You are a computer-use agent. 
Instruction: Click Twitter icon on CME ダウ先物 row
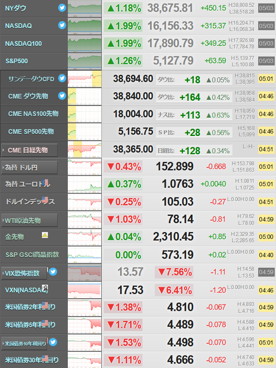click(62, 96)
